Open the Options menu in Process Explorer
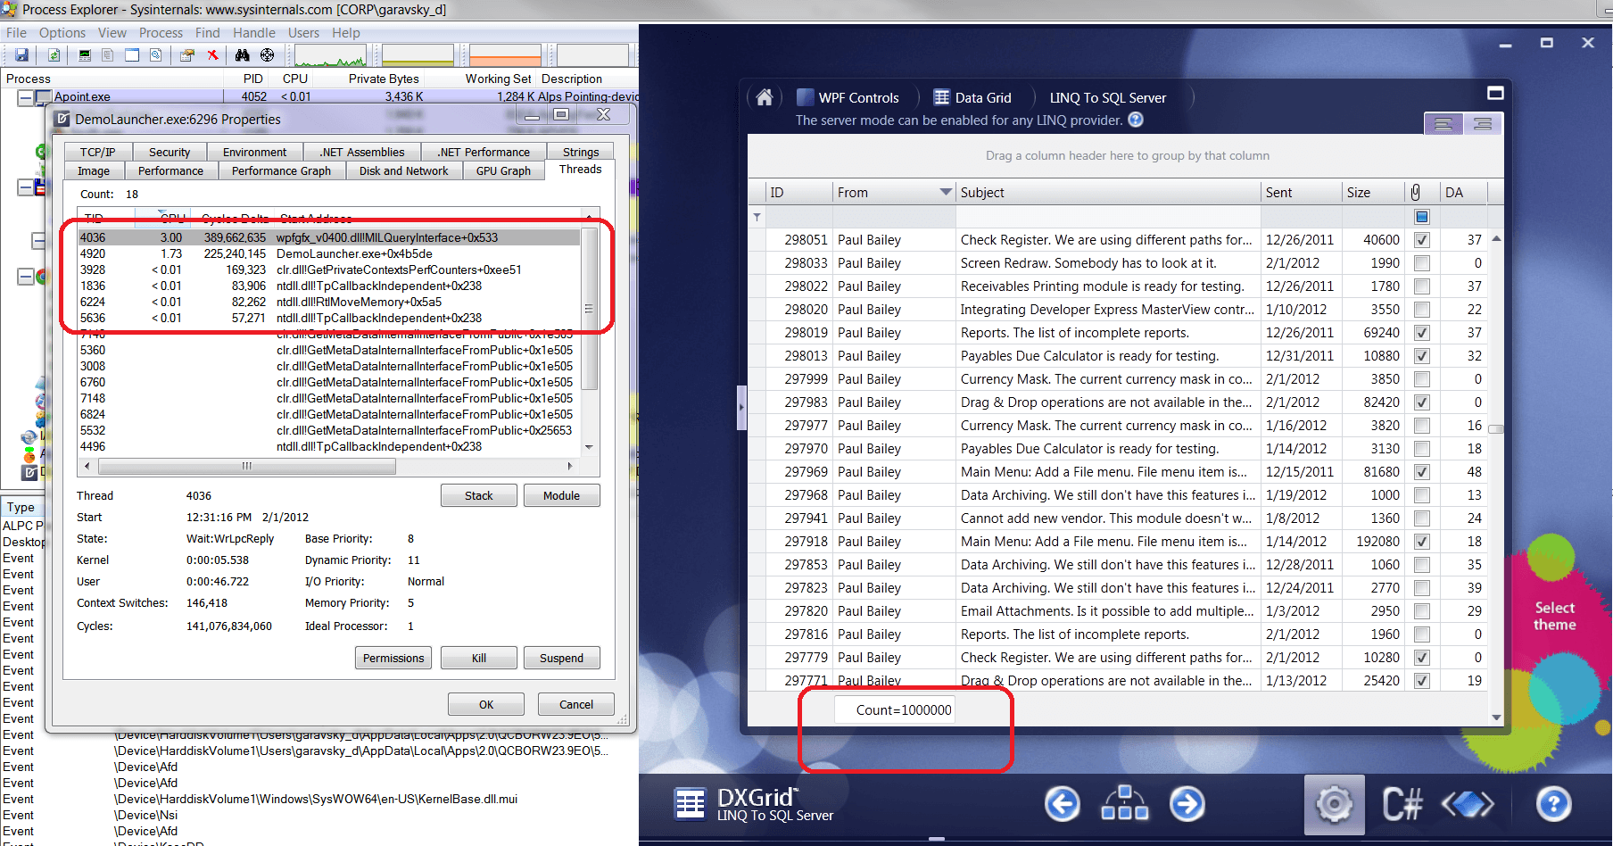The image size is (1613, 846). coord(62,33)
